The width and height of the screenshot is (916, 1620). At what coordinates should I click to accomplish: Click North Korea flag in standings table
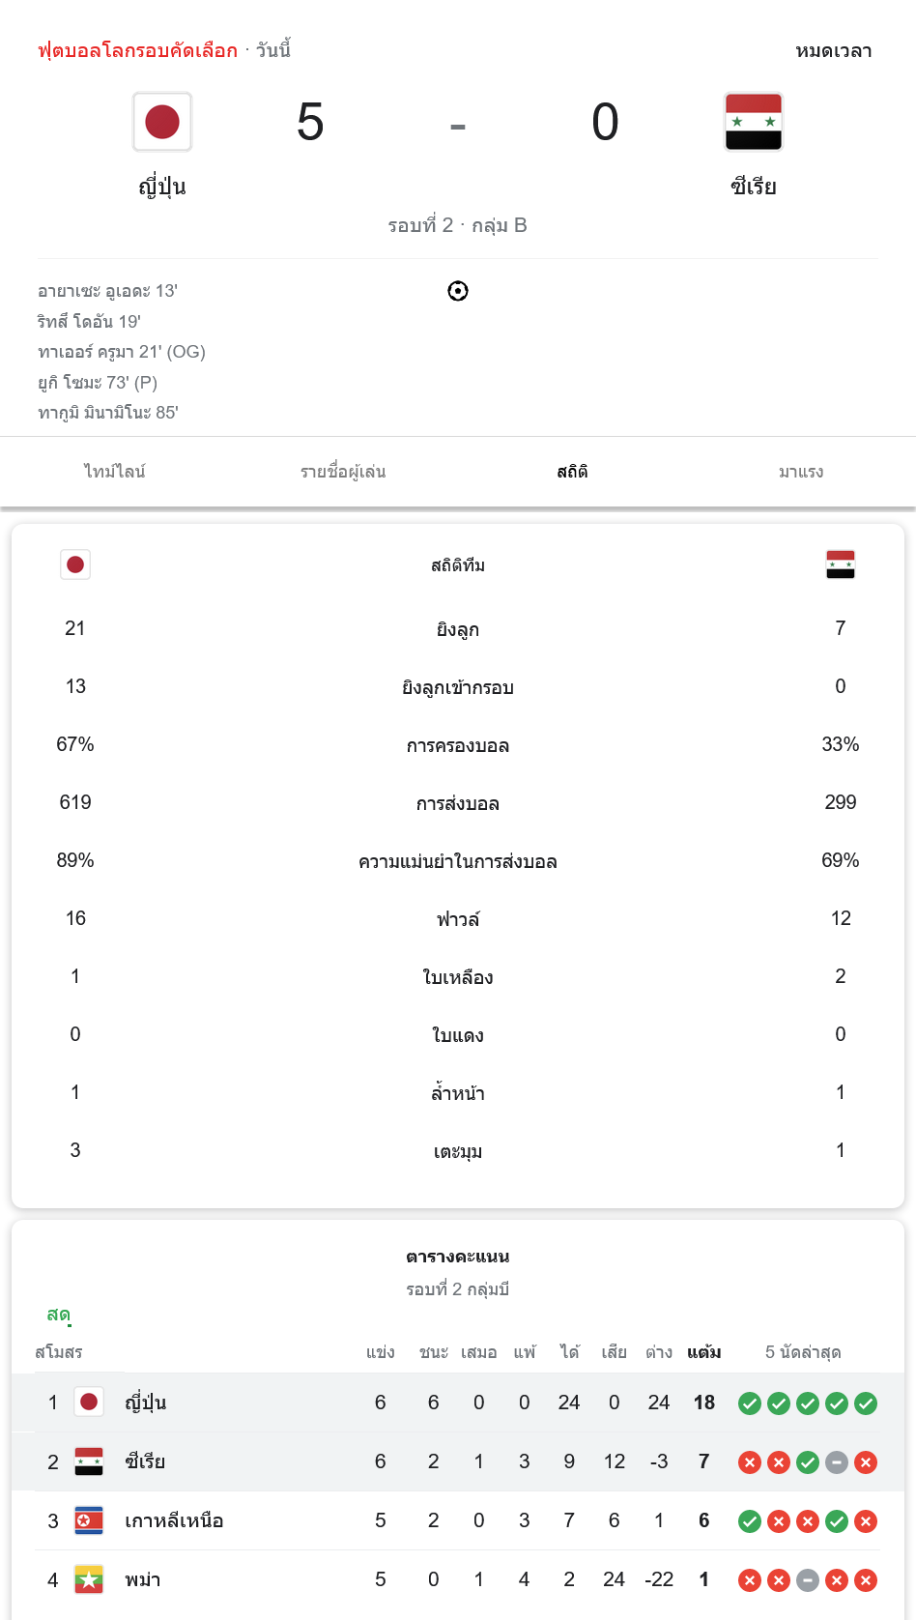coord(89,1520)
